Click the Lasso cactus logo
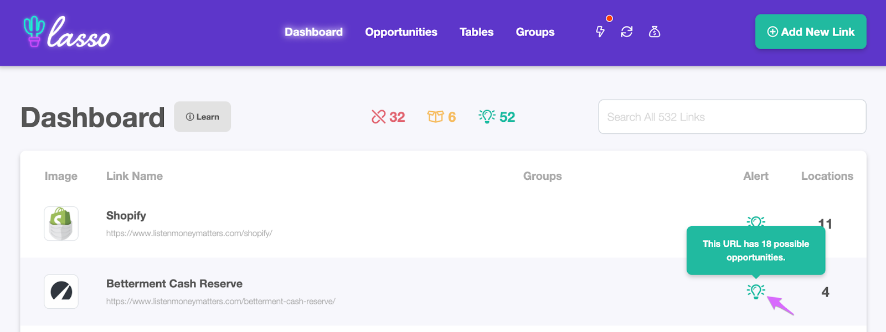The height and width of the screenshot is (332, 886). click(66, 32)
